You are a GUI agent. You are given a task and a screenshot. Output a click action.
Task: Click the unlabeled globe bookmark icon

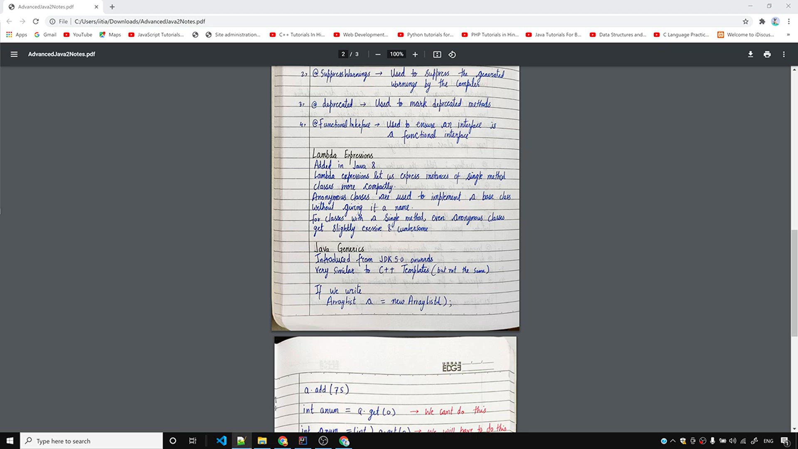pos(195,35)
